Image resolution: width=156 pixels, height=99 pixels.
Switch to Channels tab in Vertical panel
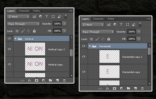[24, 11]
